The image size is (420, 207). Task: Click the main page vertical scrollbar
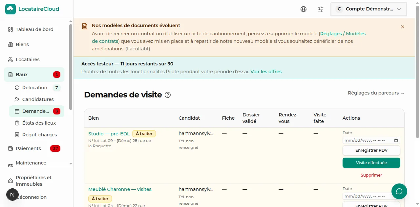coord(417,72)
